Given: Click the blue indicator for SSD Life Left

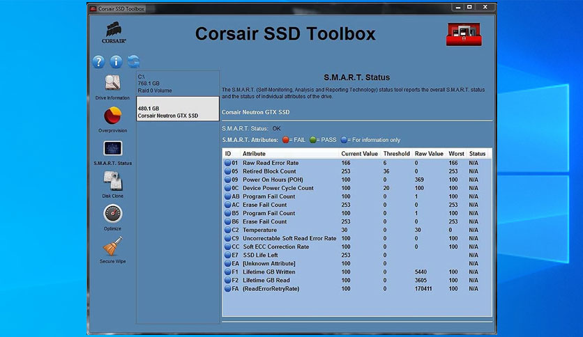Looking at the screenshot, I should (227, 256).
